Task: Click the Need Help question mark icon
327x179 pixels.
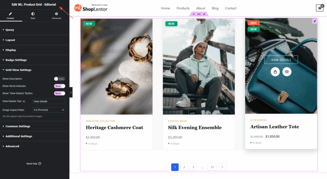Action: coord(40,164)
